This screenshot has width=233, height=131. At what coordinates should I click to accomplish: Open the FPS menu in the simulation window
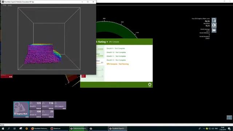click(x=4, y=5)
